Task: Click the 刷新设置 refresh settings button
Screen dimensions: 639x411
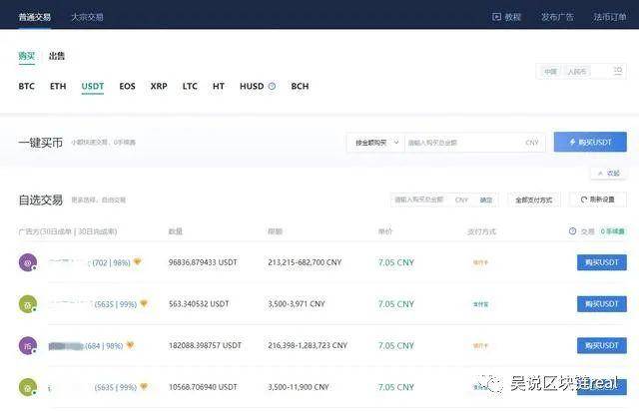Action: [x=598, y=200]
